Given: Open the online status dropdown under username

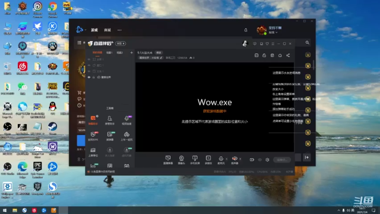Looking at the screenshot, I should tap(273, 32).
